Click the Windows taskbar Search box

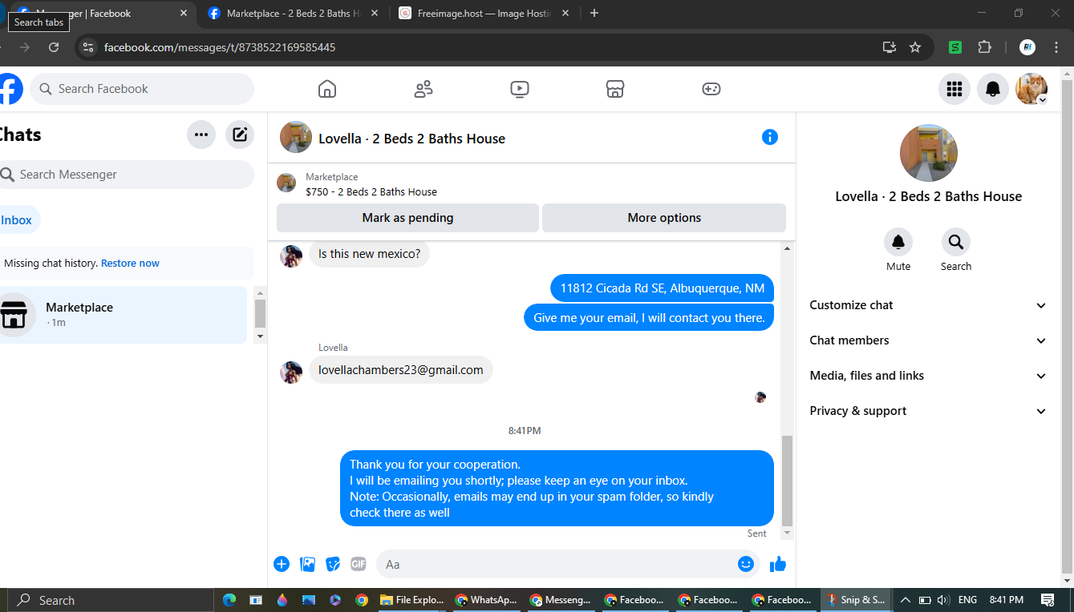pos(110,600)
